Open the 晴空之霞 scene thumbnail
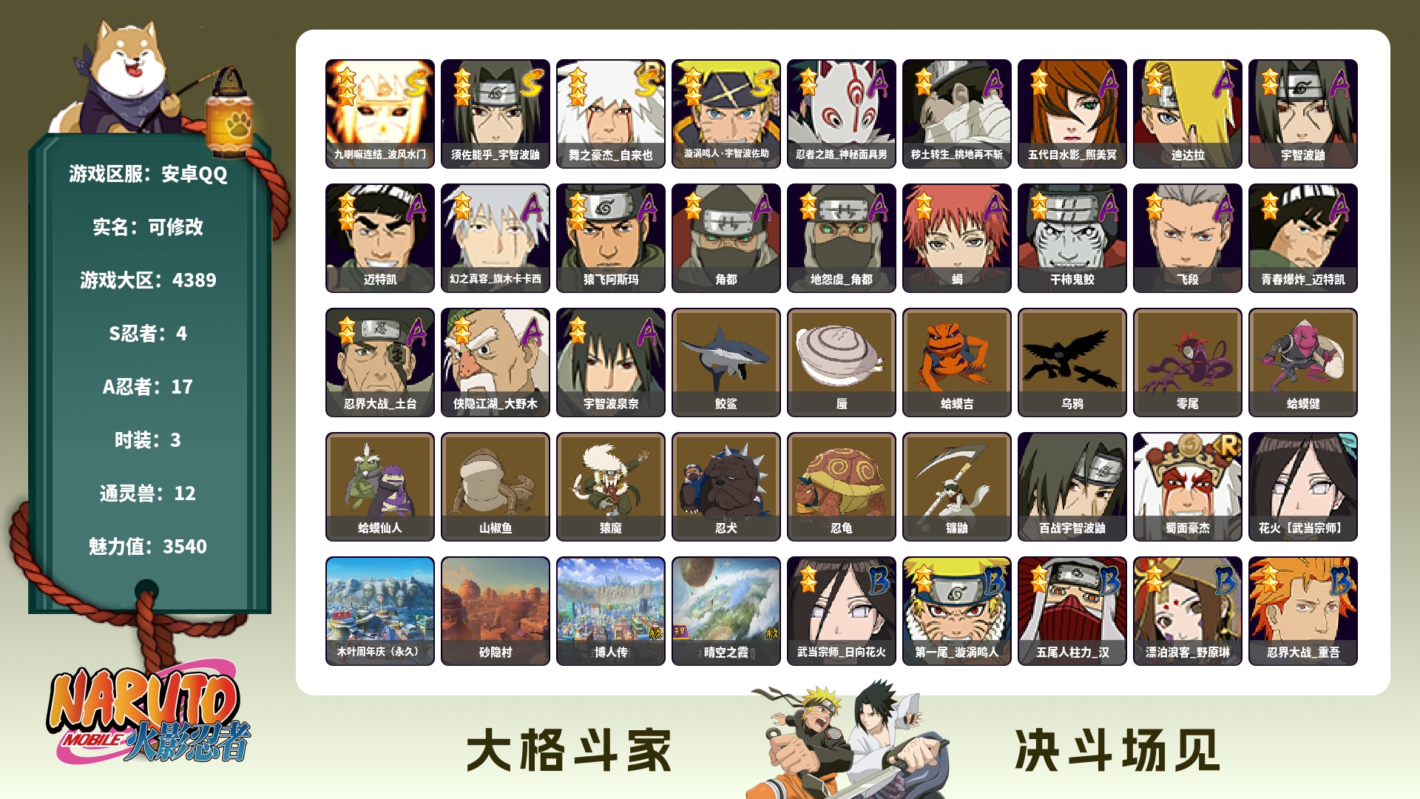1420x799 pixels. point(726,611)
